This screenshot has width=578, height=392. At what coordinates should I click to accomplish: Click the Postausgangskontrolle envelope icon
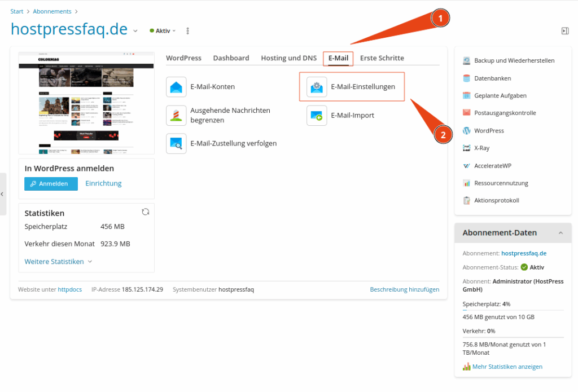(x=466, y=113)
